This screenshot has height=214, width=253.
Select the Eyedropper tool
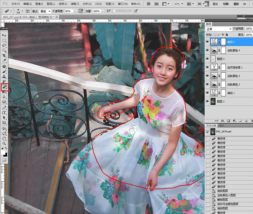click(4, 61)
